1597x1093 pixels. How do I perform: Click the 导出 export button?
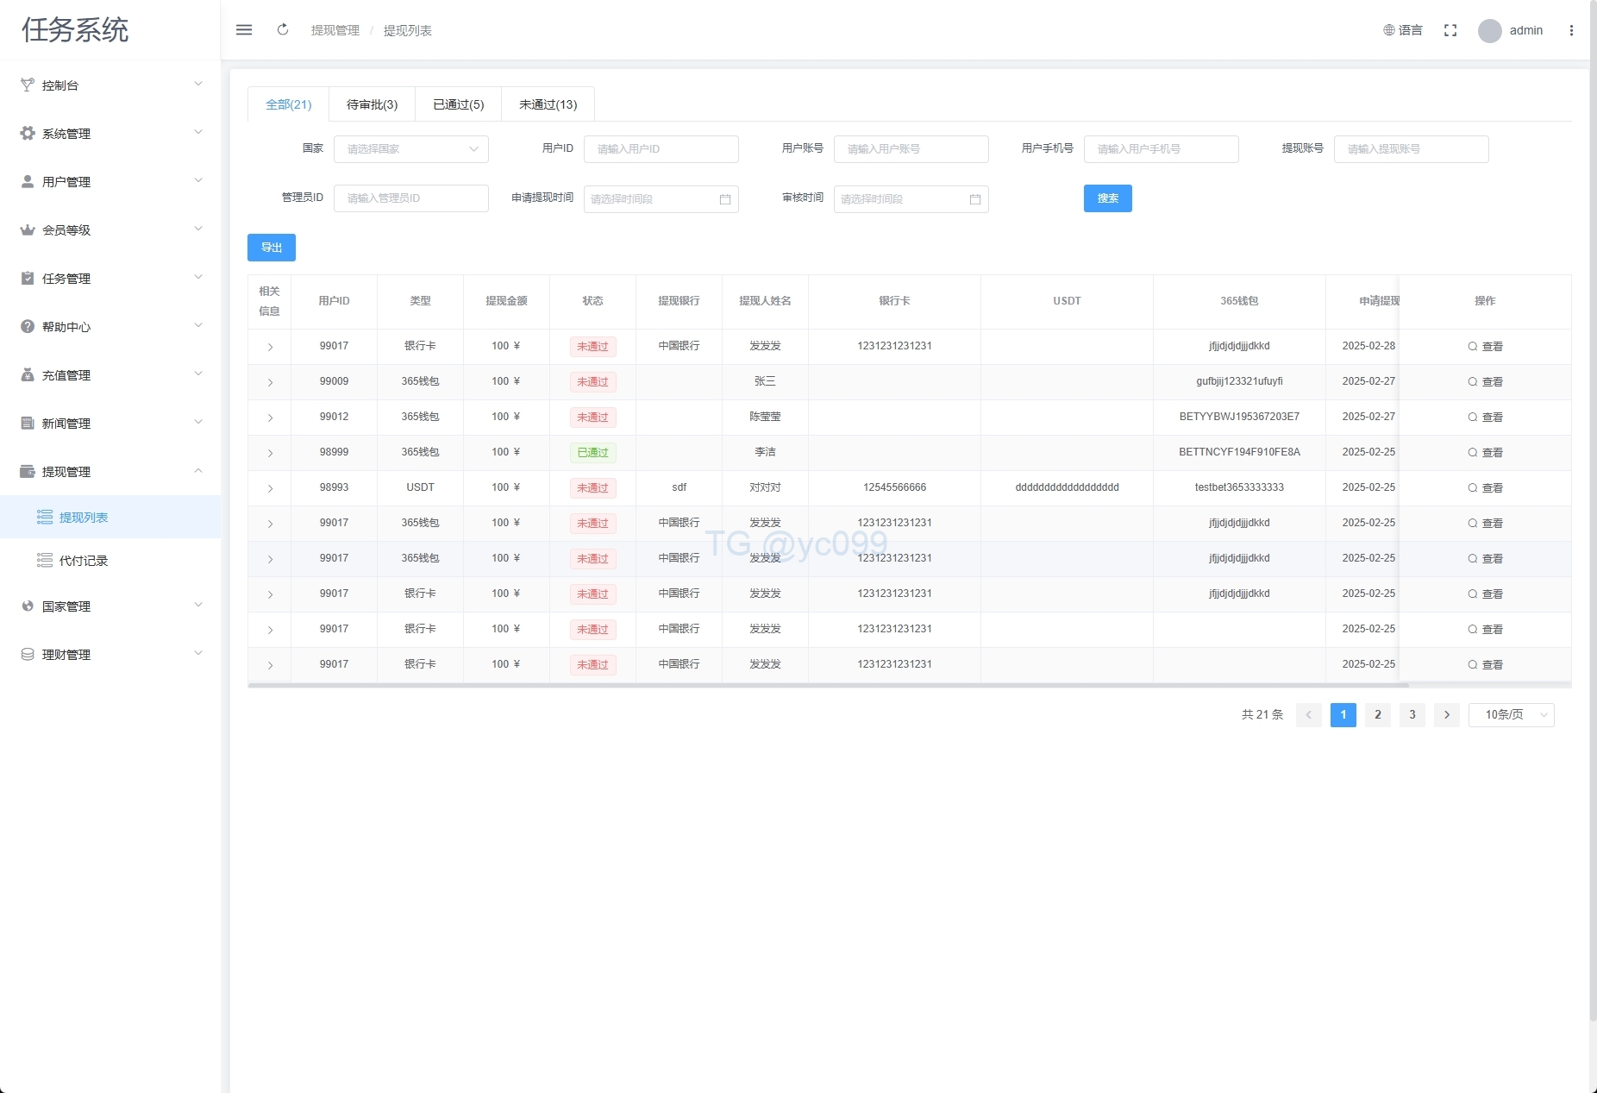point(272,248)
